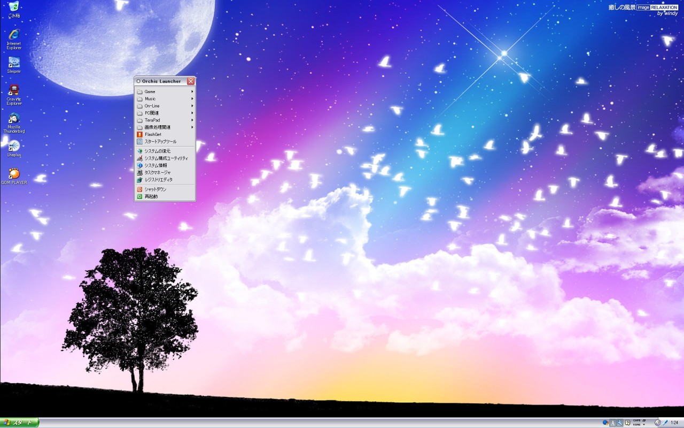Image resolution: width=684 pixels, height=428 pixels.
Task: Click the TeraPad folder icon in the launcher
Action: click(x=139, y=120)
